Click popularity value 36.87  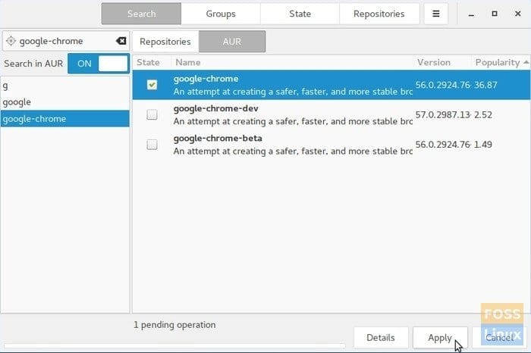click(485, 85)
